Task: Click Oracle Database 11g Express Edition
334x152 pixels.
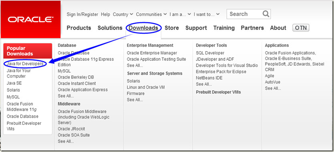Action: click(86, 62)
